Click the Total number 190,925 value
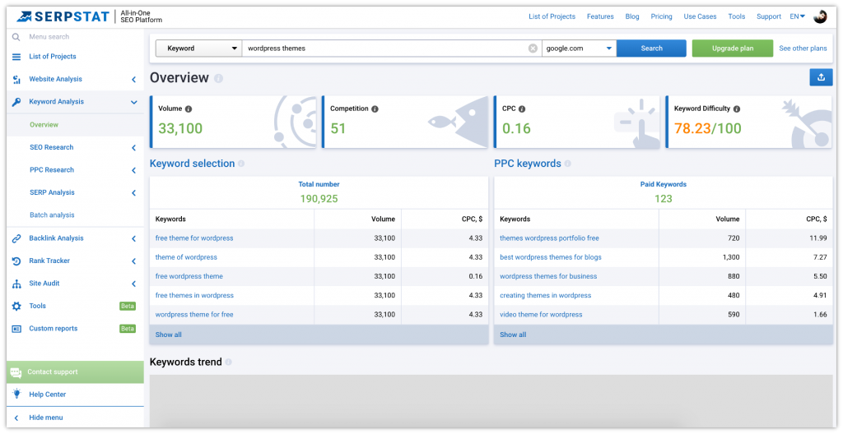Viewport: 843px width, 434px height. pos(319,199)
